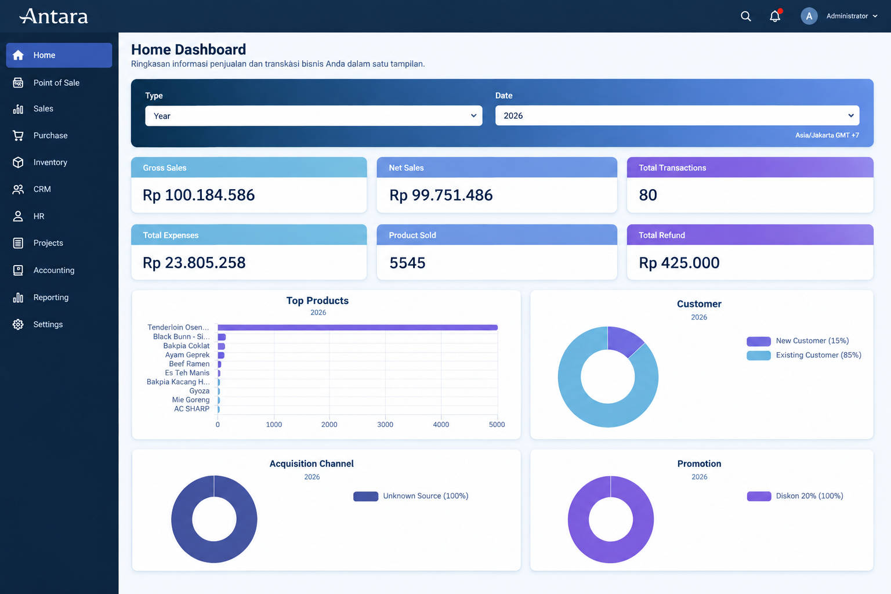The height and width of the screenshot is (594, 891).
Task: Click the Diskon 20% legend swatch
Action: pos(759,497)
